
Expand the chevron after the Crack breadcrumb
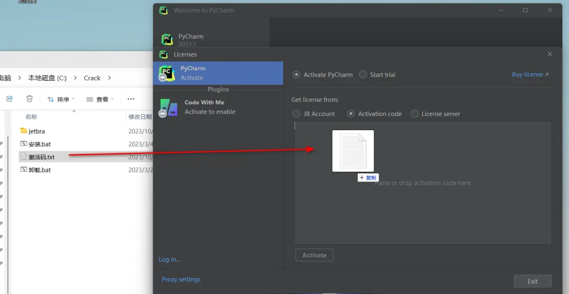(x=109, y=77)
